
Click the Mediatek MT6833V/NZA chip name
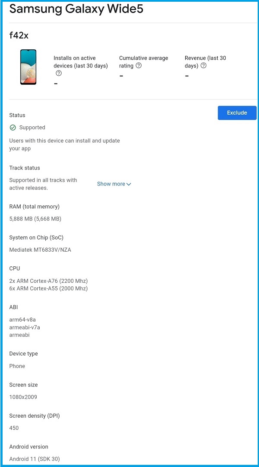tap(40, 250)
